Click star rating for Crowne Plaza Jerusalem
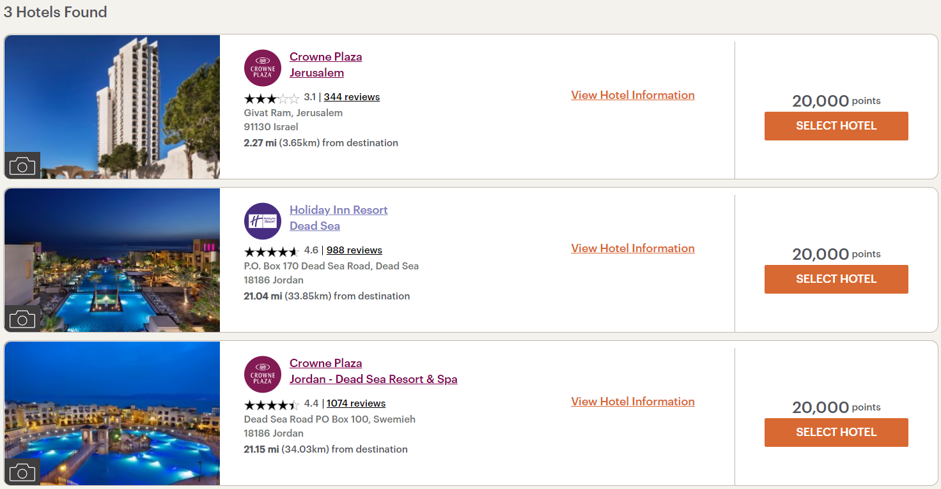Viewport: 941px width, 489px height. click(272, 98)
